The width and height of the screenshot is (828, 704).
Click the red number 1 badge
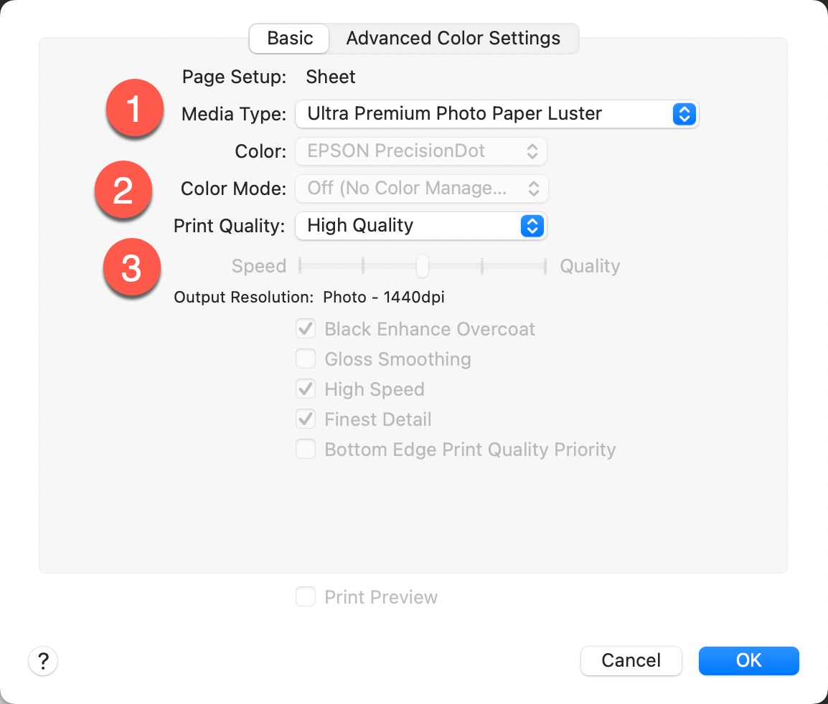134,109
